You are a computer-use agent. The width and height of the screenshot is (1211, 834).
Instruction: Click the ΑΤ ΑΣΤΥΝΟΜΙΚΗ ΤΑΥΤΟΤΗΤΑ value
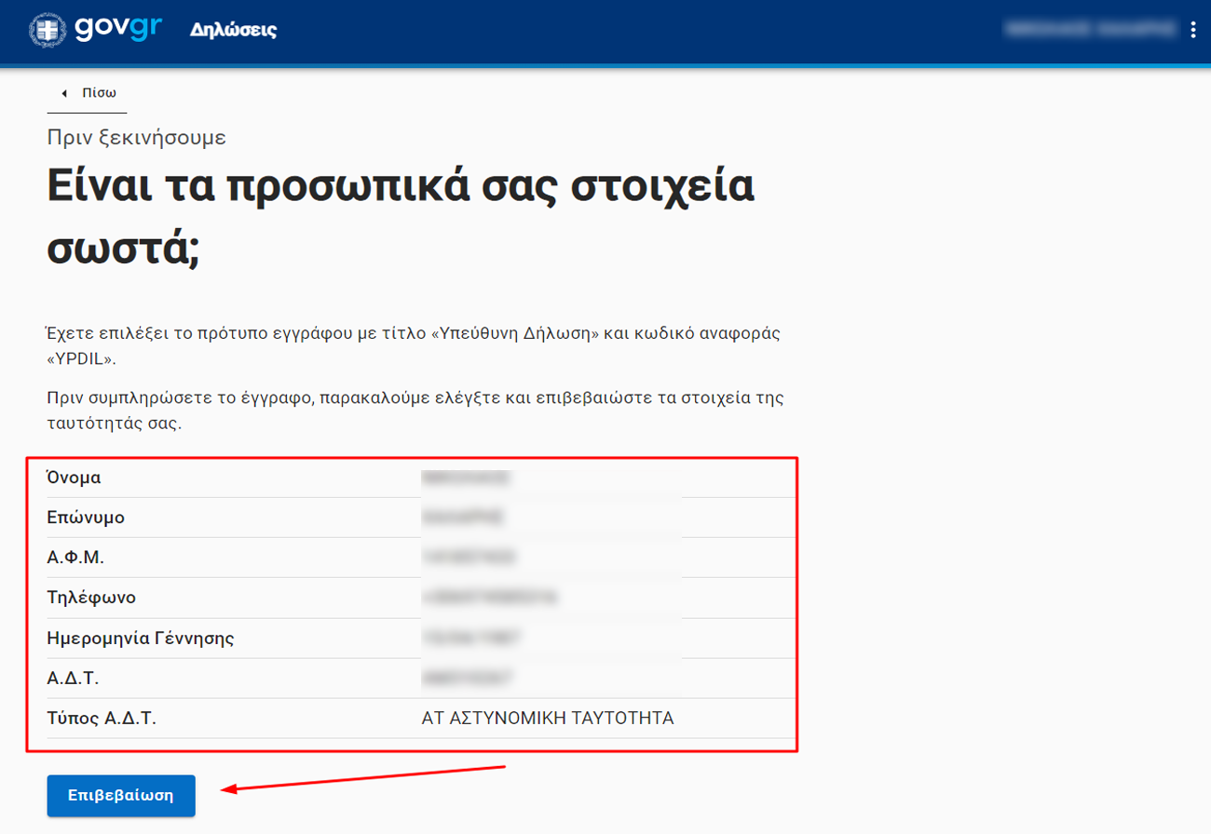click(x=547, y=719)
